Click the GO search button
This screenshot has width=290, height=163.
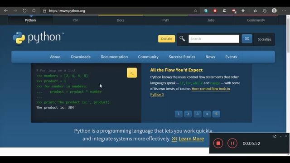coord(247,38)
